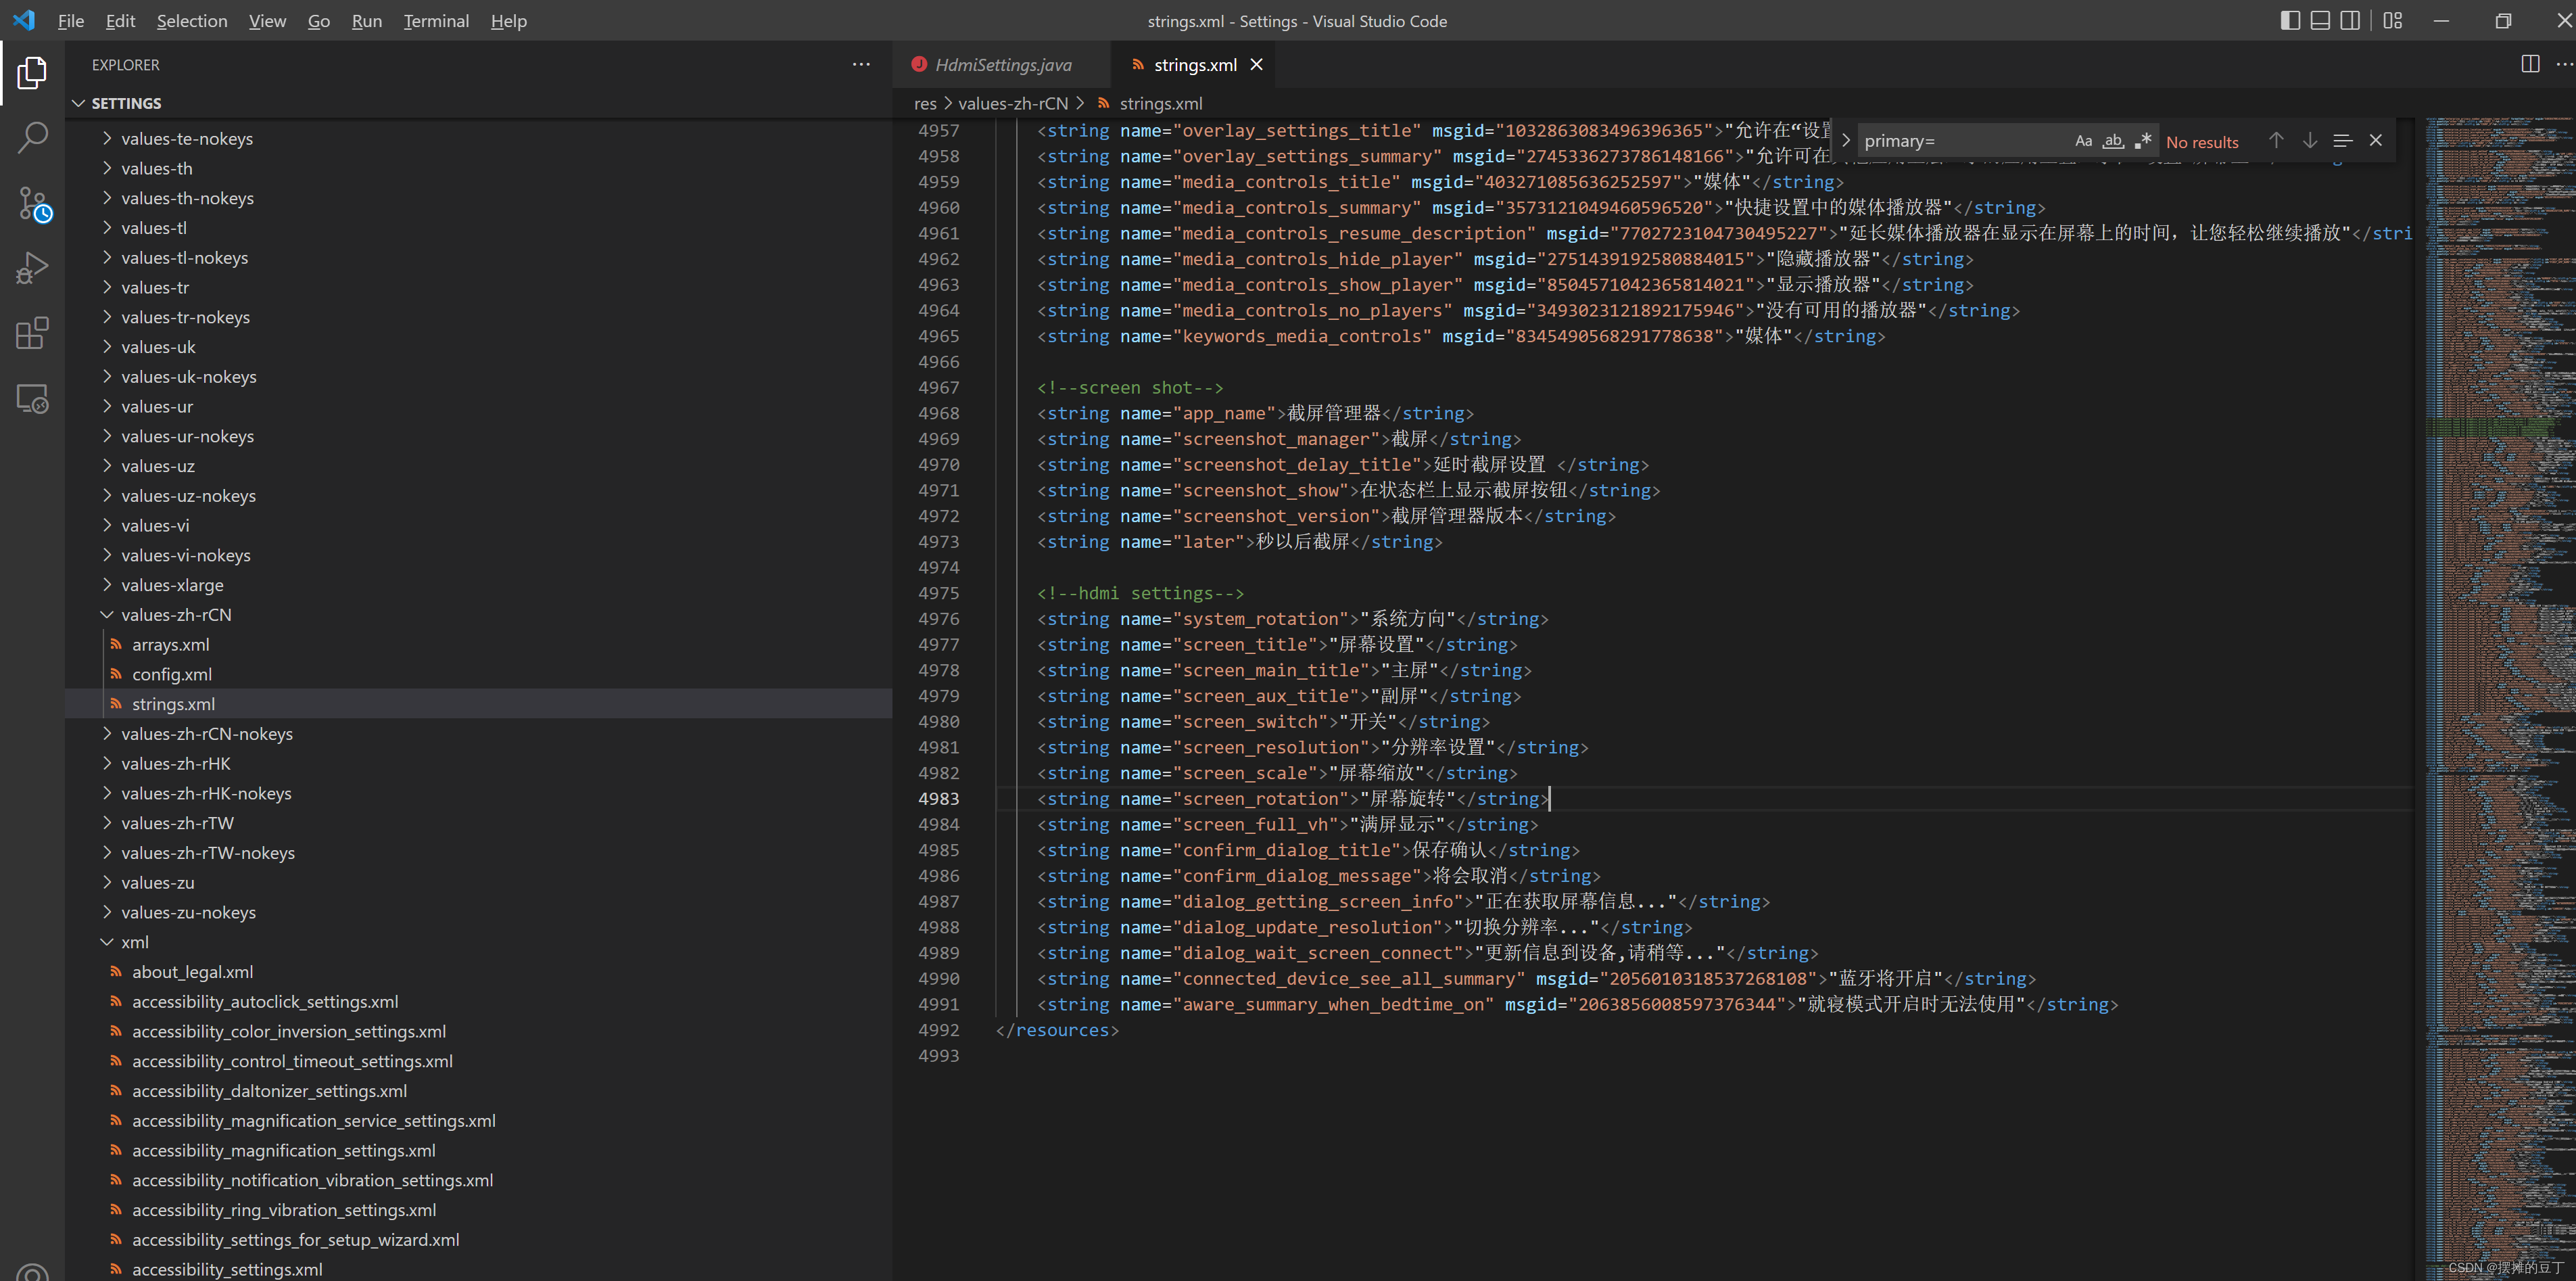Open the Explorer view in the activity bar
The width and height of the screenshot is (2576, 1281).
pos(32,73)
